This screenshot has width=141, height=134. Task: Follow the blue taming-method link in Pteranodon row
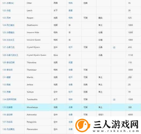70,129
